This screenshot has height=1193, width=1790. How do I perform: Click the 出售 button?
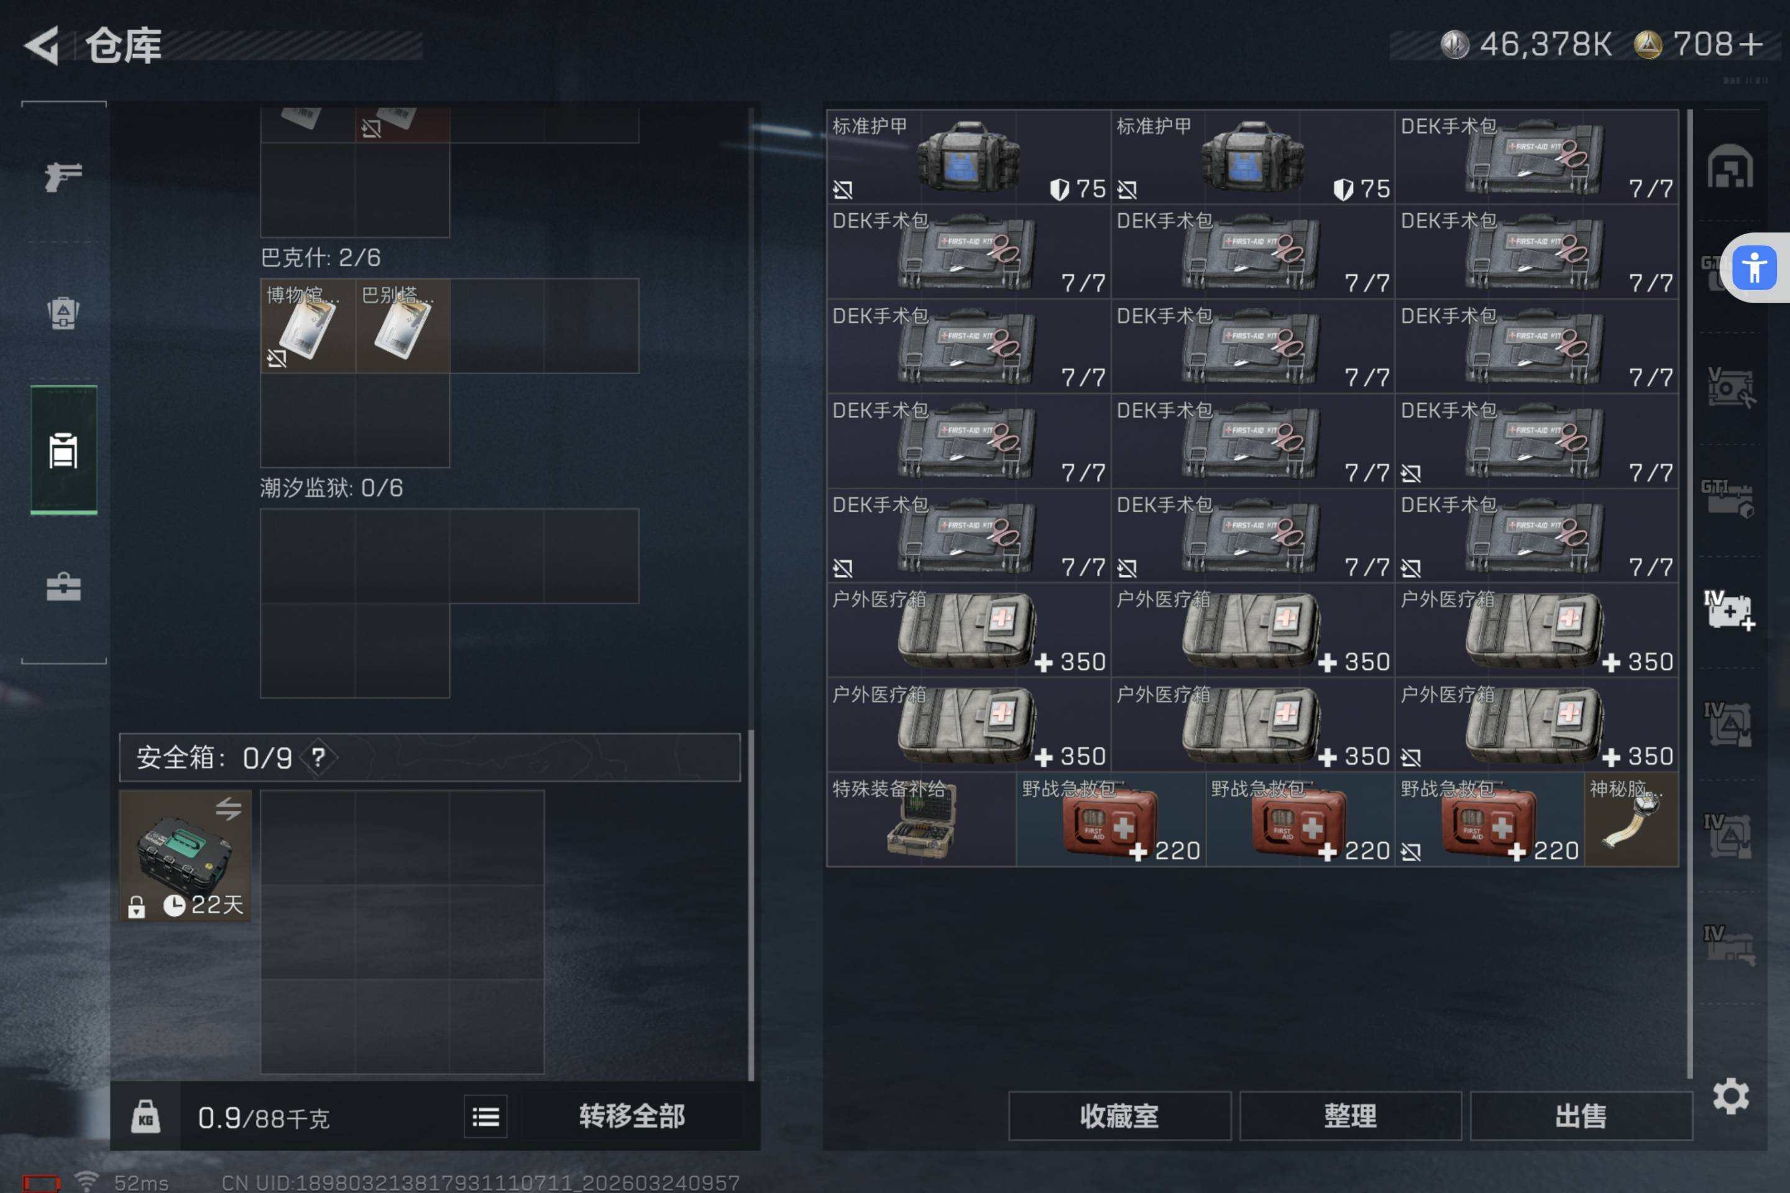pyautogui.click(x=1581, y=1116)
